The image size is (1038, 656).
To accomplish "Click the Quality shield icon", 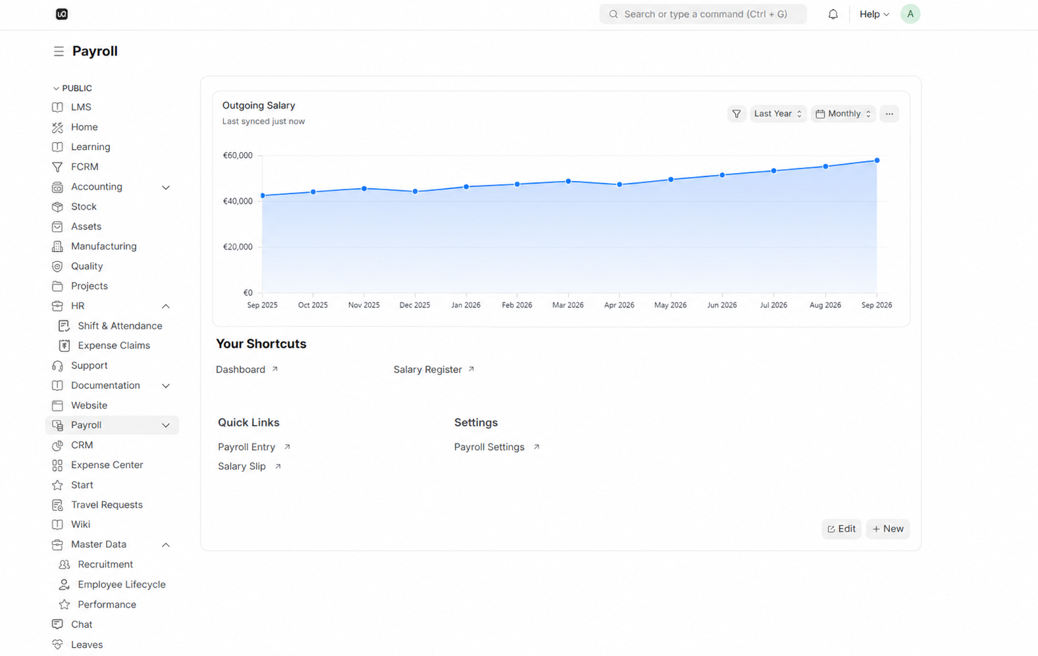I will tap(57, 266).
